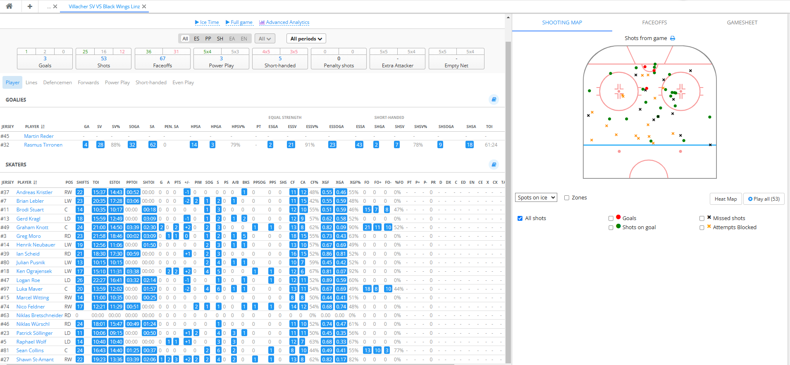Expand the All periods dropdown
The height and width of the screenshot is (365, 790).
(306, 39)
